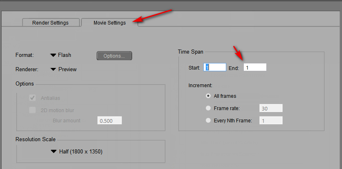Choose the Frame rate radio button
This screenshot has width=342, height=169.
tap(209, 108)
